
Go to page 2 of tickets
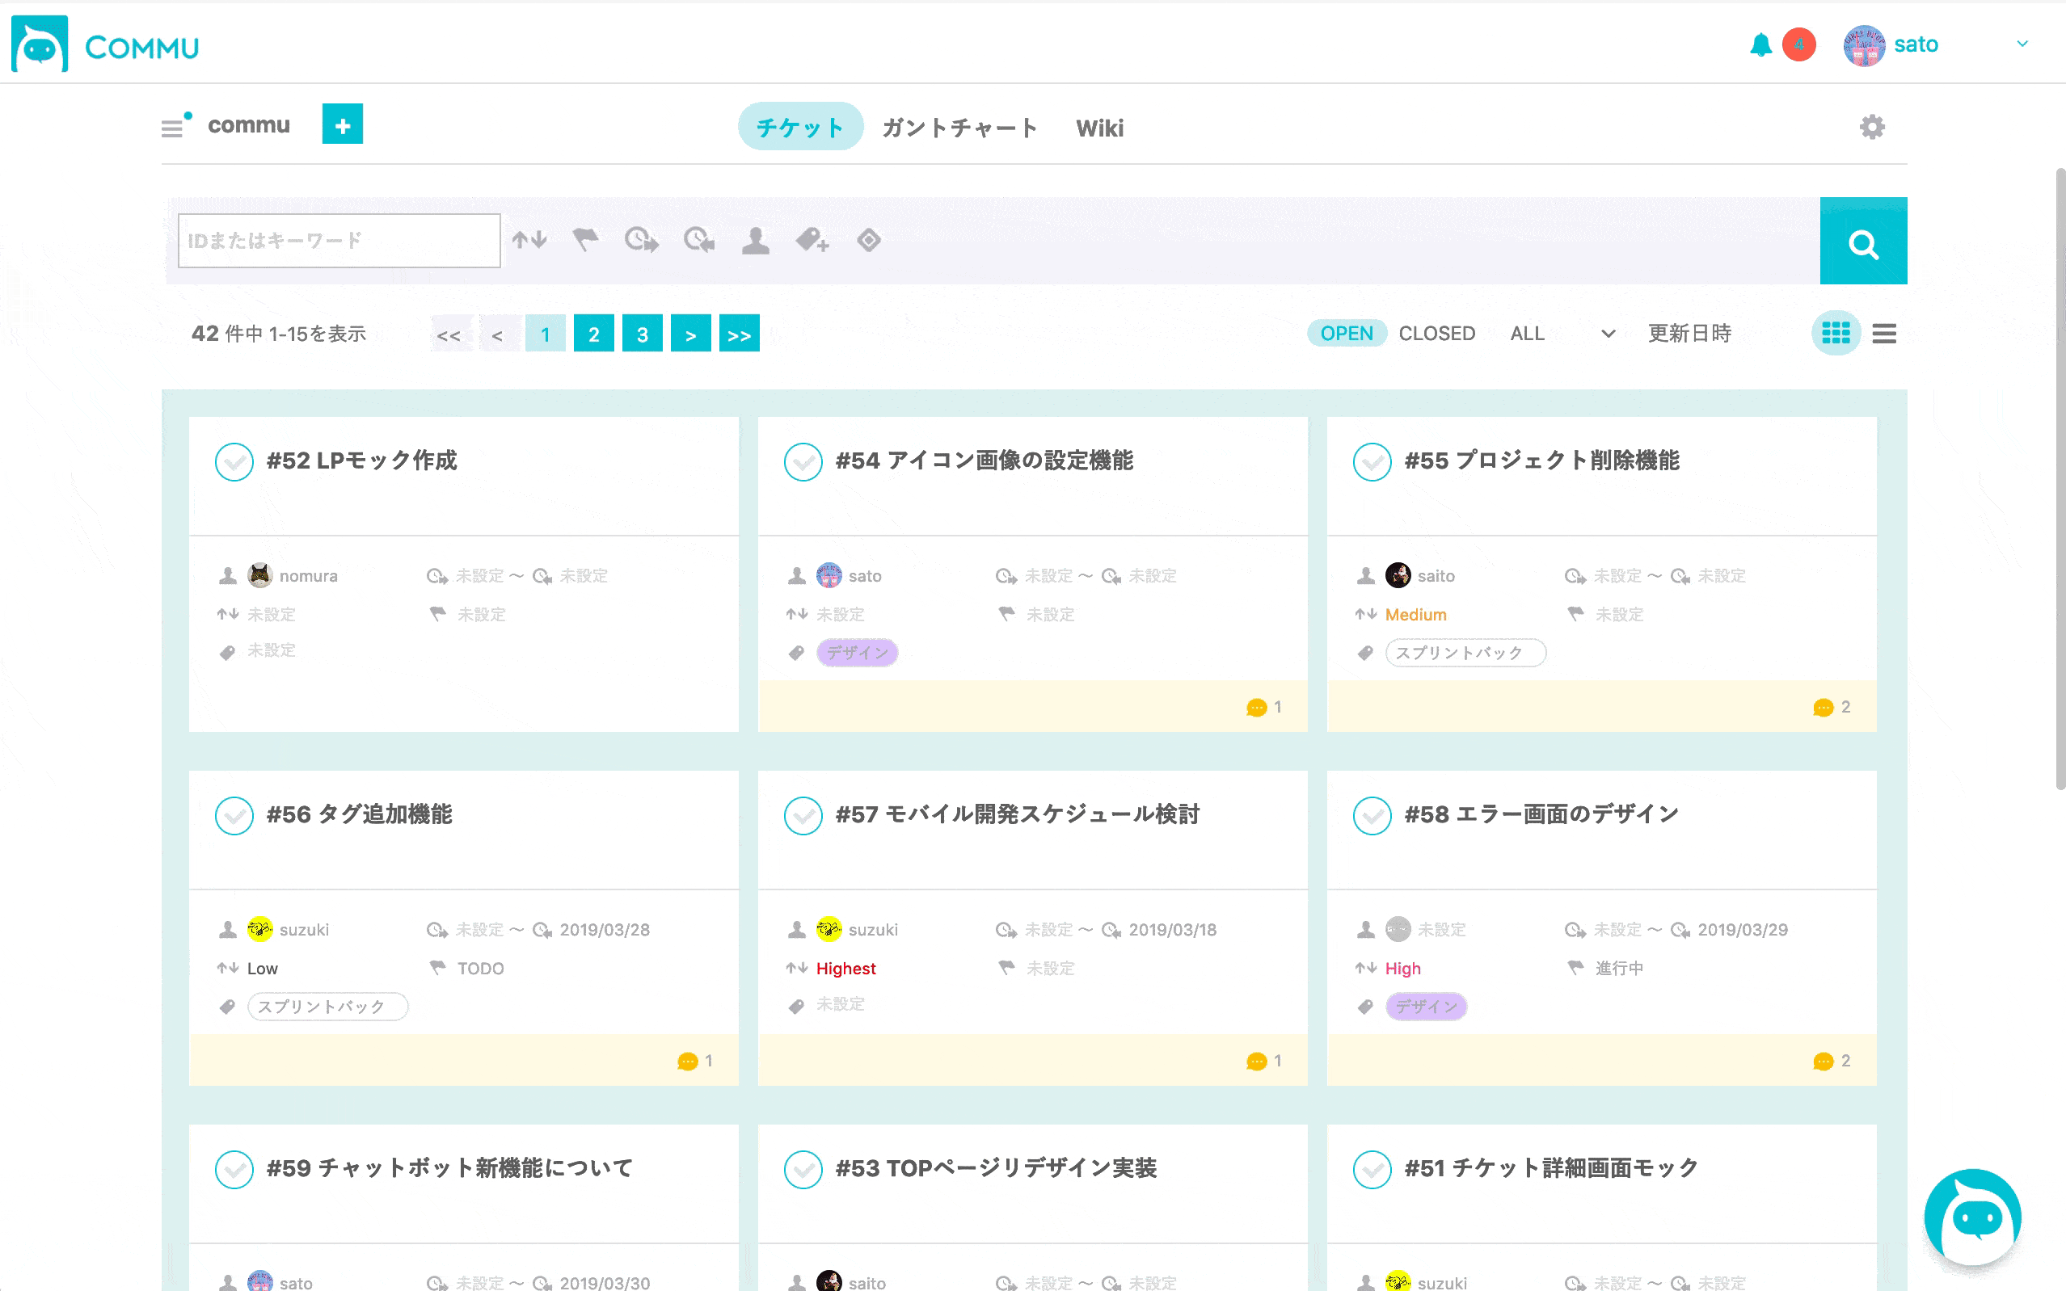[x=593, y=334]
